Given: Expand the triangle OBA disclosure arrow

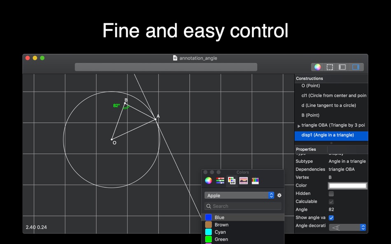Looking at the screenshot, I should point(299,126).
